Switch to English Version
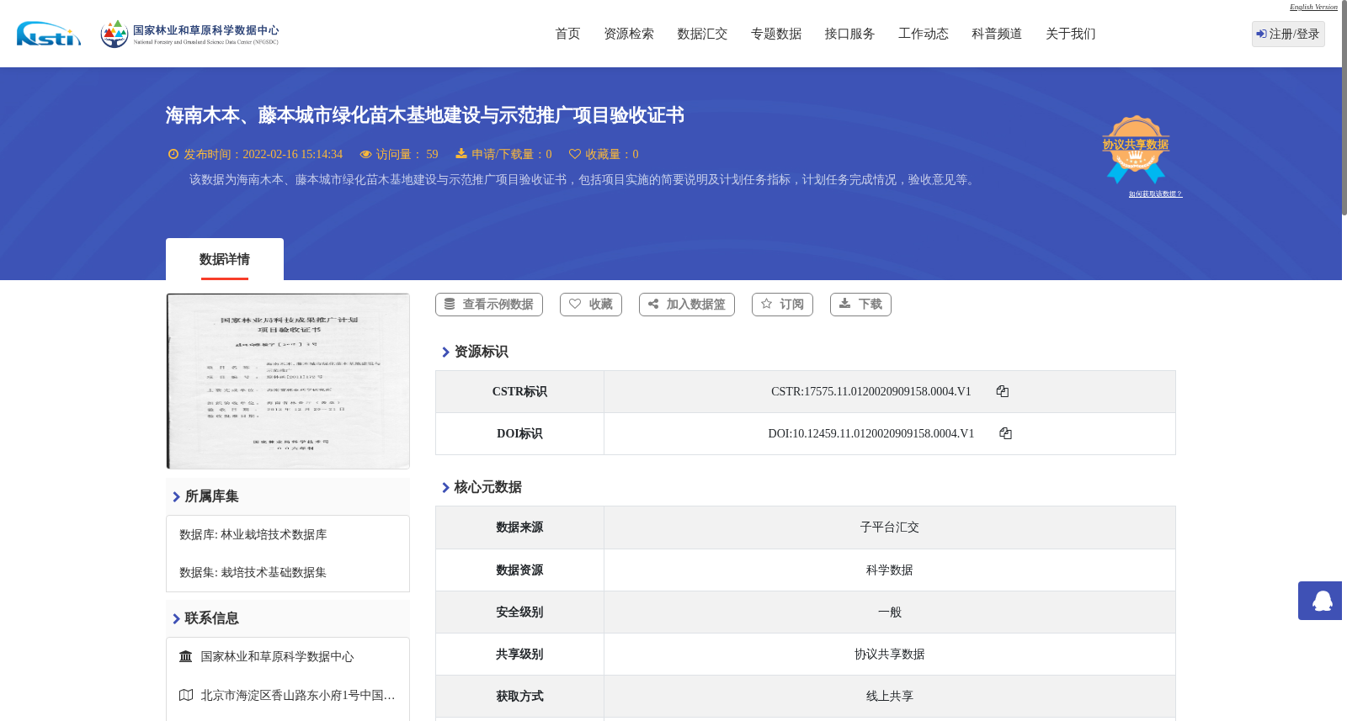Screen dimensions: 1347x721 pyautogui.click(x=1313, y=7)
